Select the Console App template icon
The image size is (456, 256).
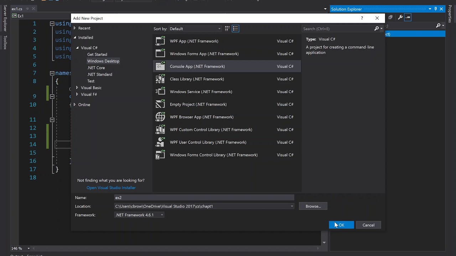[160, 66]
